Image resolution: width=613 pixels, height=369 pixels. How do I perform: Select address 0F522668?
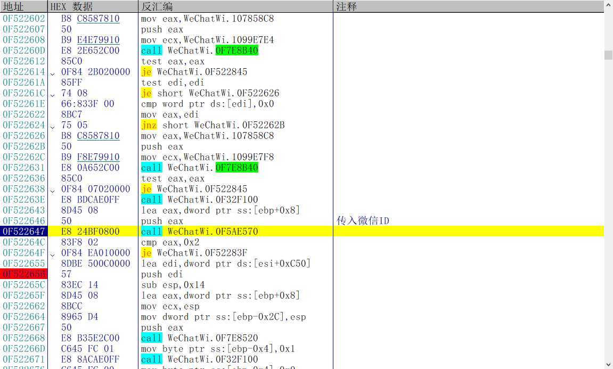pos(24,338)
